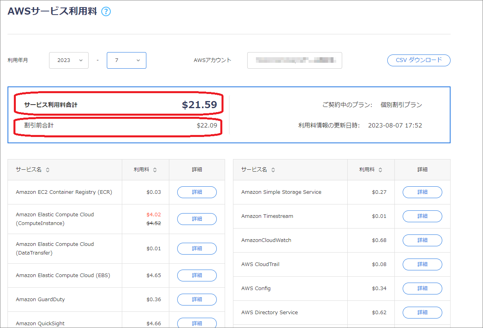The height and width of the screenshot is (328, 483).
Task: Open the help icon beside AWSサービス利用料 title
Action: coord(106,11)
